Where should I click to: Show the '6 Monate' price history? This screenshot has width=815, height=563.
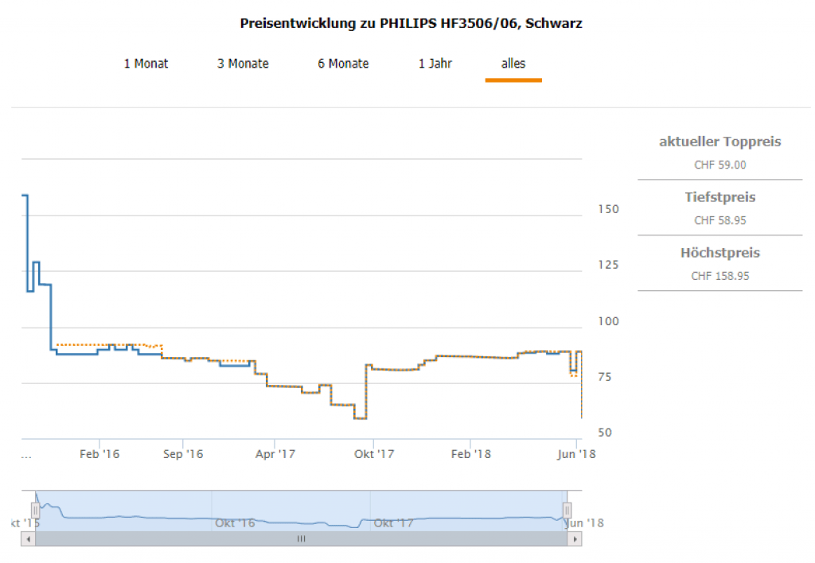(x=343, y=64)
